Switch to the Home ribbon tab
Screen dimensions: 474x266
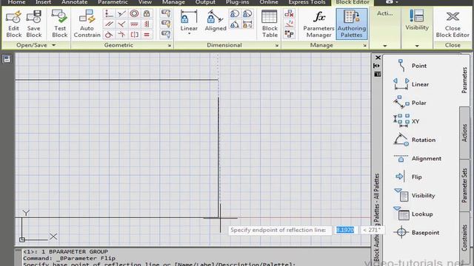pyautogui.click(x=16, y=2)
